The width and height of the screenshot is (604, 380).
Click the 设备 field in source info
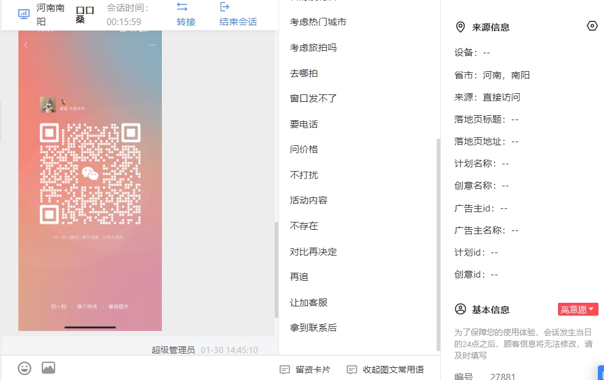pos(472,52)
